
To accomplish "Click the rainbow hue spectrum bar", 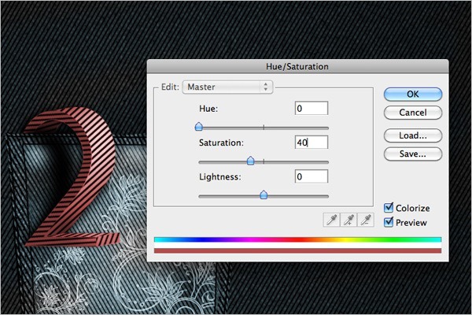I will tap(297, 239).
